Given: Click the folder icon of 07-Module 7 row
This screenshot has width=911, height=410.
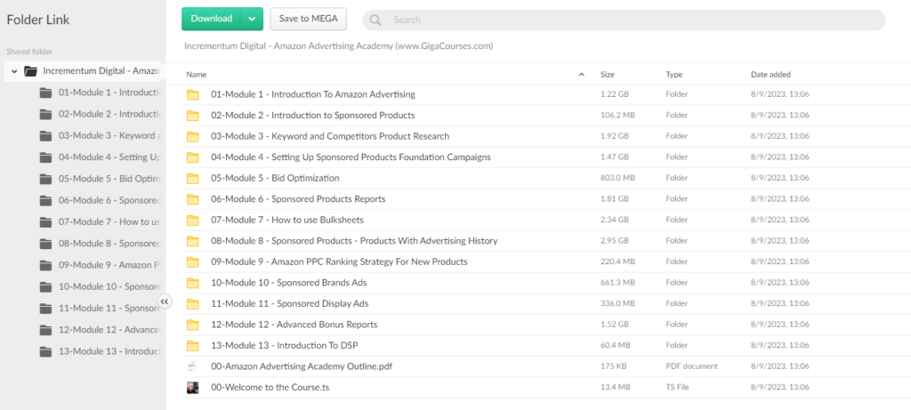Looking at the screenshot, I should coord(193,220).
